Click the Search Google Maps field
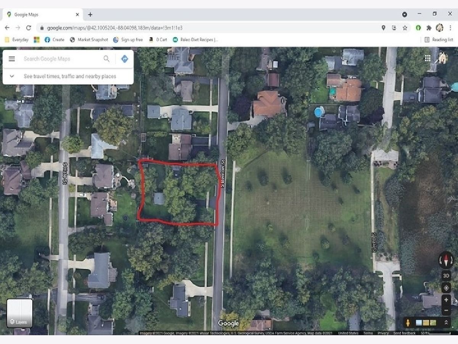Screen dimensions: 458x344 [x=61, y=59]
